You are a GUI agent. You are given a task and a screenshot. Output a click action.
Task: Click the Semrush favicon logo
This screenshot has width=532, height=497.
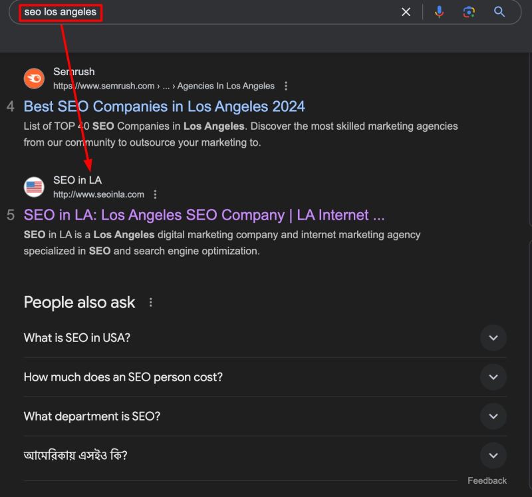pos(34,79)
